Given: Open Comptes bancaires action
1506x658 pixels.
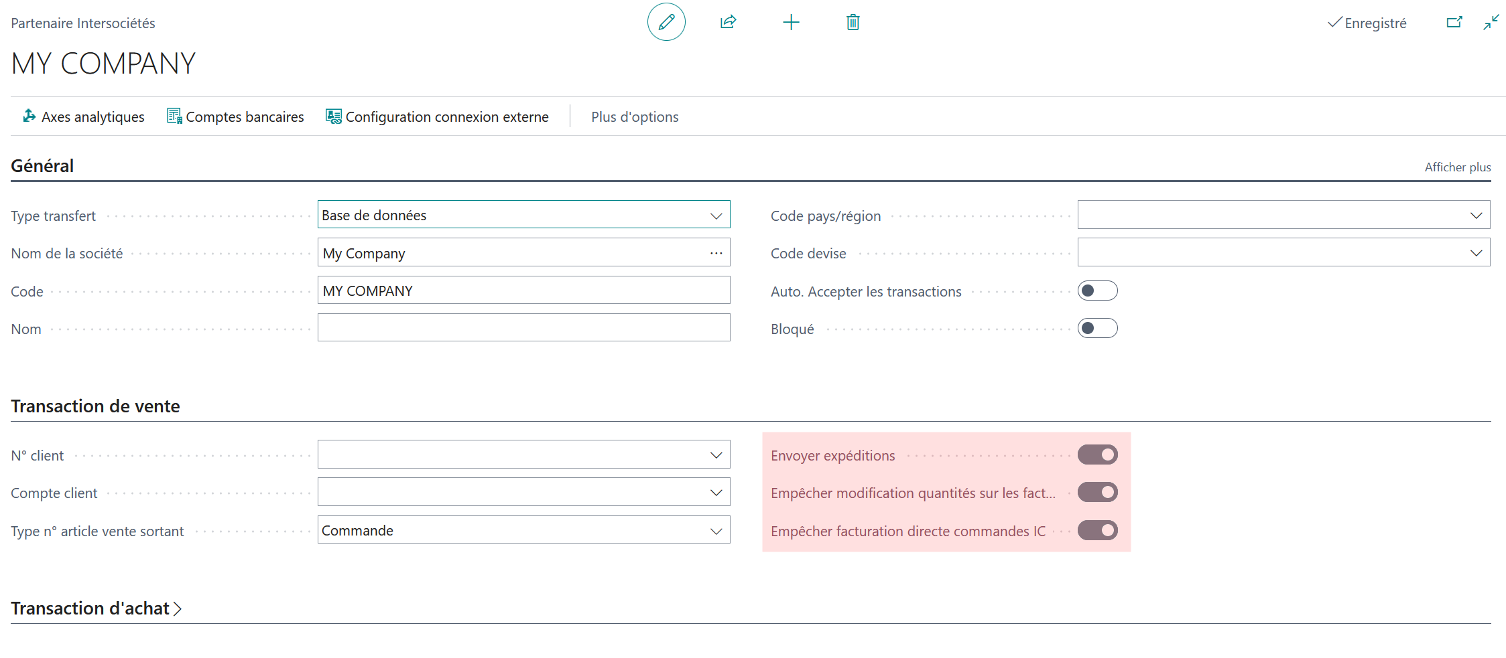Looking at the screenshot, I should point(235,116).
